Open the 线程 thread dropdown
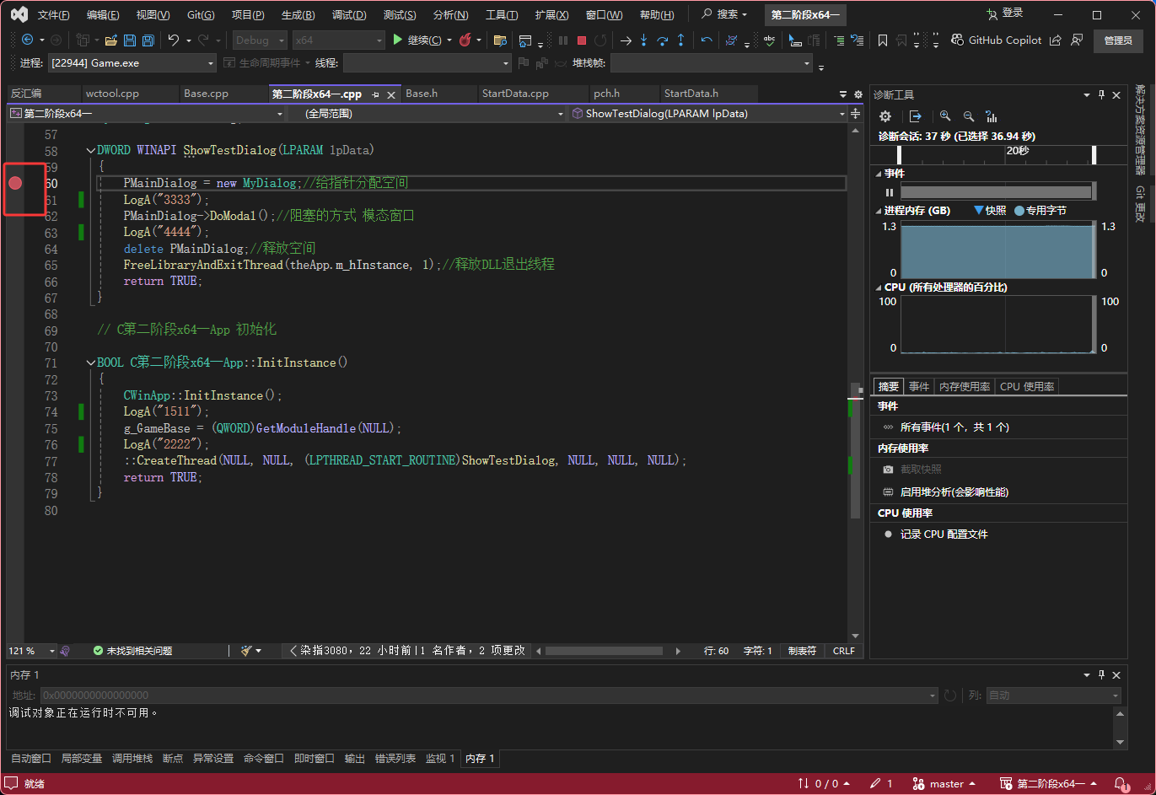 tap(427, 63)
